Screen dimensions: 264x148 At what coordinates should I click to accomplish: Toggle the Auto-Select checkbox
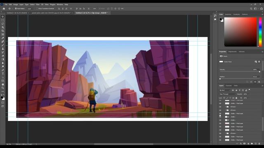click(16, 9)
